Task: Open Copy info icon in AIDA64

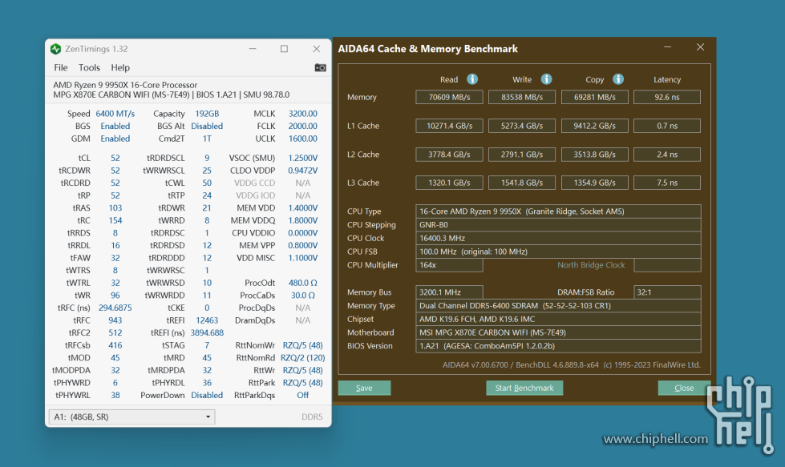Action: point(618,79)
